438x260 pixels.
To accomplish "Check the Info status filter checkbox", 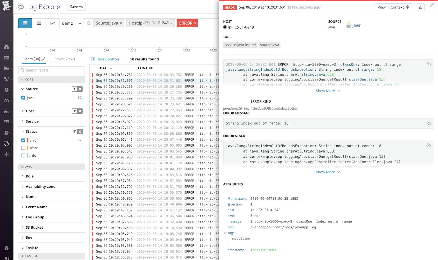I will tap(23, 155).
